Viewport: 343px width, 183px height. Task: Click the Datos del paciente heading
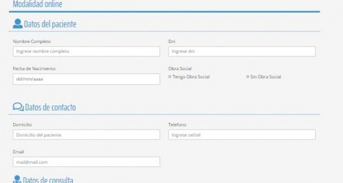[x=50, y=24]
